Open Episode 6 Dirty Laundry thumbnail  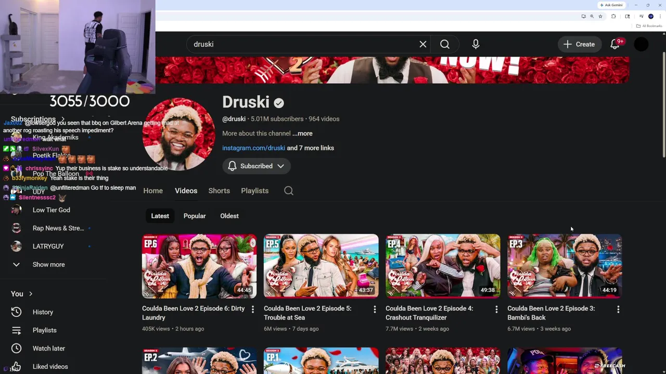(x=199, y=266)
